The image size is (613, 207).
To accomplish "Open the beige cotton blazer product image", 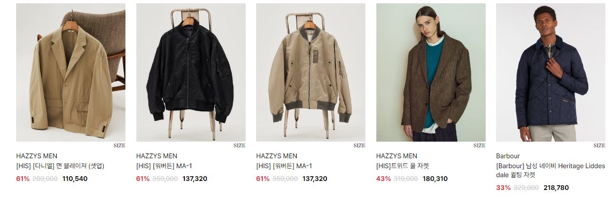I will click(x=71, y=72).
